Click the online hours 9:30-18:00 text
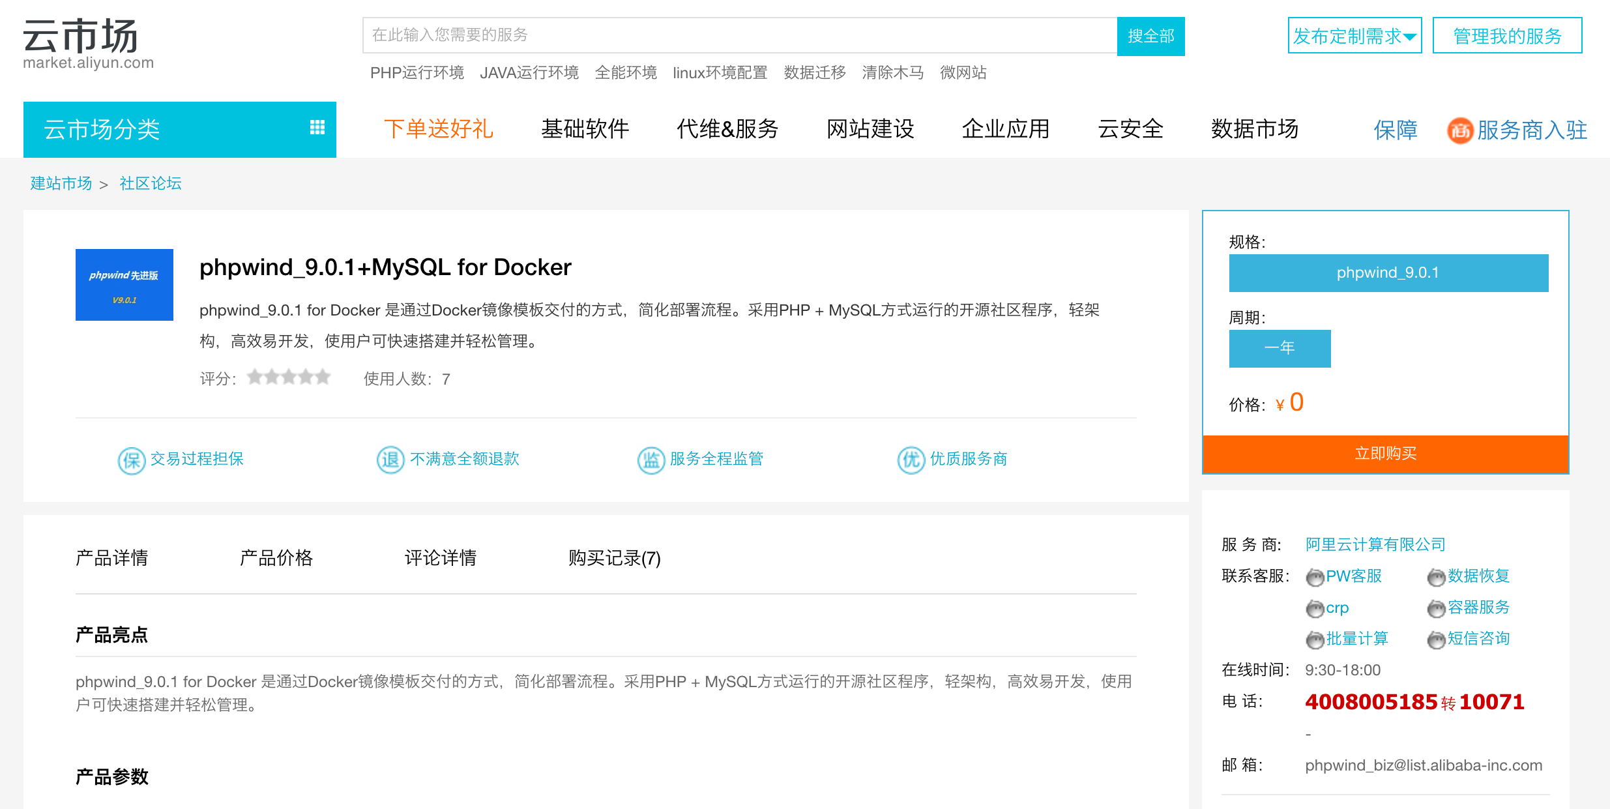Viewport: 1610px width, 809px height. pos(1343,670)
